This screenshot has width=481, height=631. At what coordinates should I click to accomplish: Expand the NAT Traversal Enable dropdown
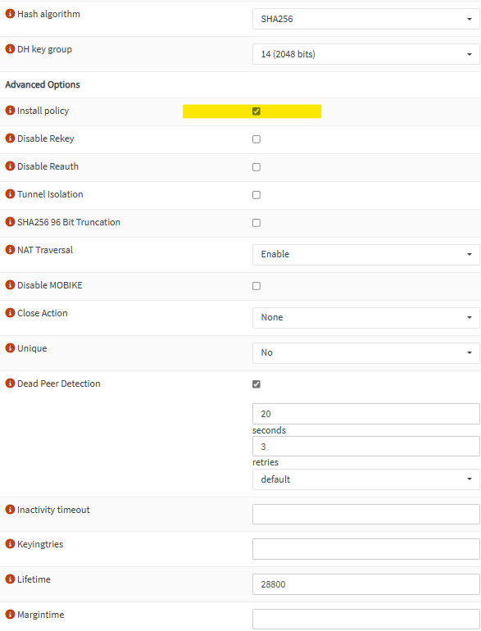(x=366, y=254)
